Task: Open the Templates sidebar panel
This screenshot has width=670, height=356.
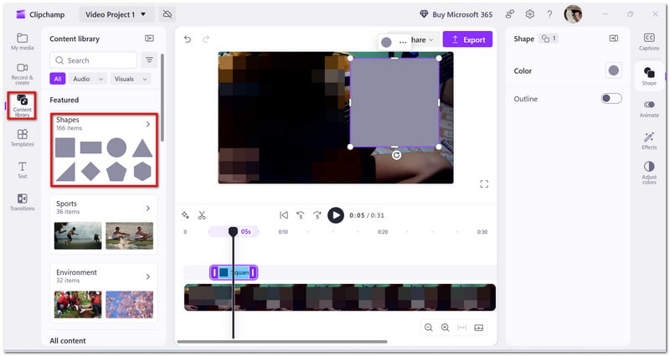Action: click(x=23, y=138)
